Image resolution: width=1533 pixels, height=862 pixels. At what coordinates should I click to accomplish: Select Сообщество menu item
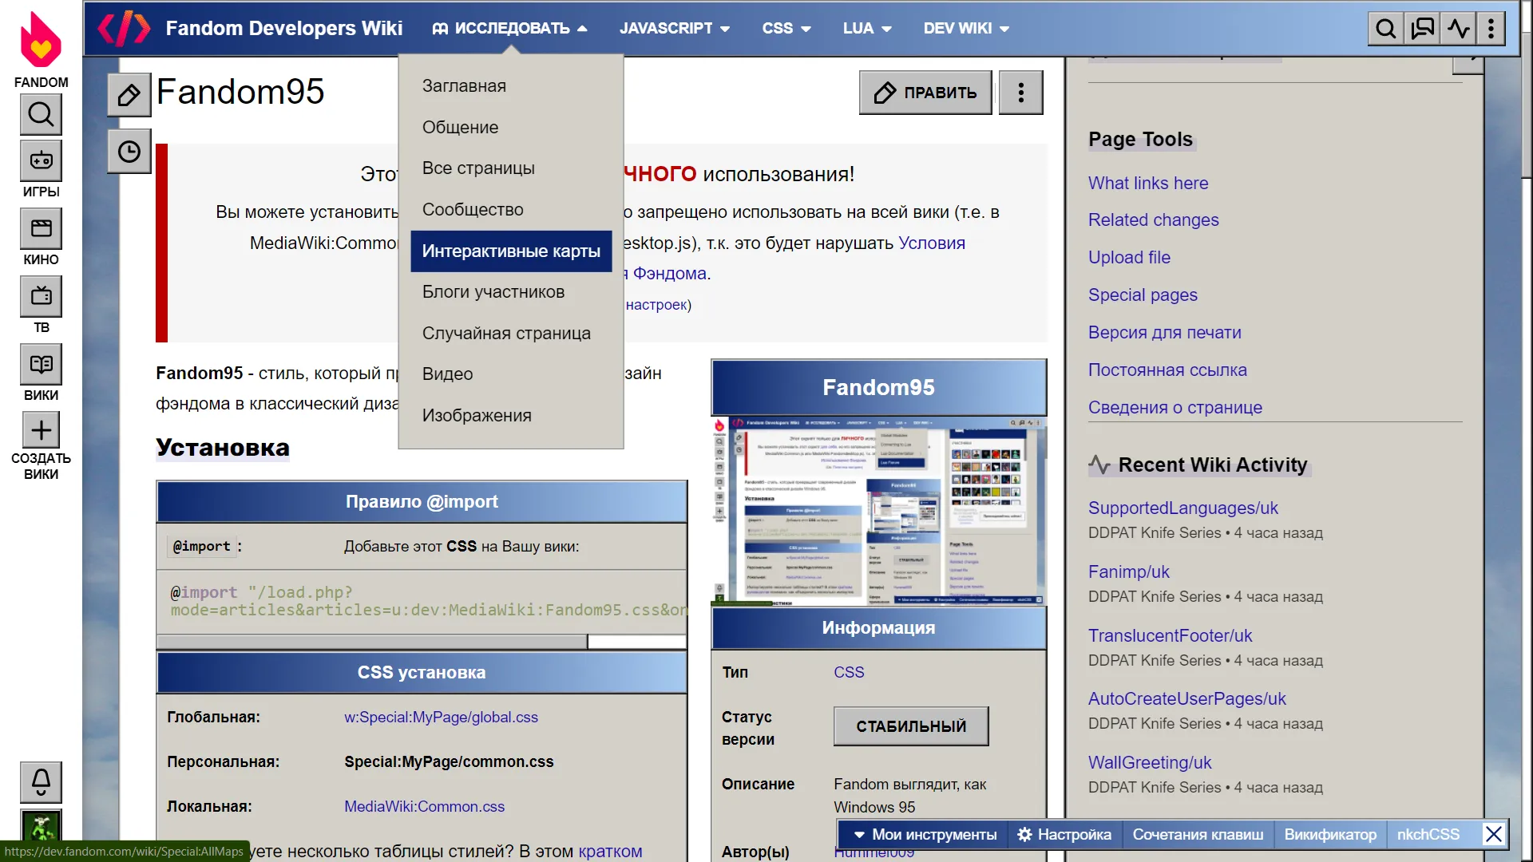click(511, 209)
